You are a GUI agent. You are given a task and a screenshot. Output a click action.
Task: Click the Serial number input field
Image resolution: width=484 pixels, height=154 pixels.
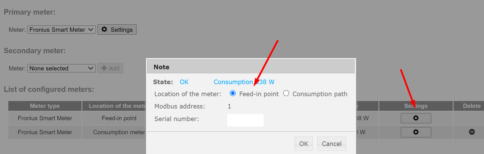click(x=245, y=120)
